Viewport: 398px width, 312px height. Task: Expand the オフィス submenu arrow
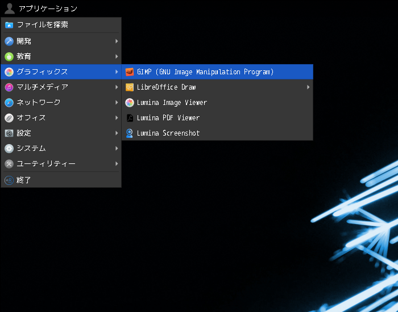117,118
